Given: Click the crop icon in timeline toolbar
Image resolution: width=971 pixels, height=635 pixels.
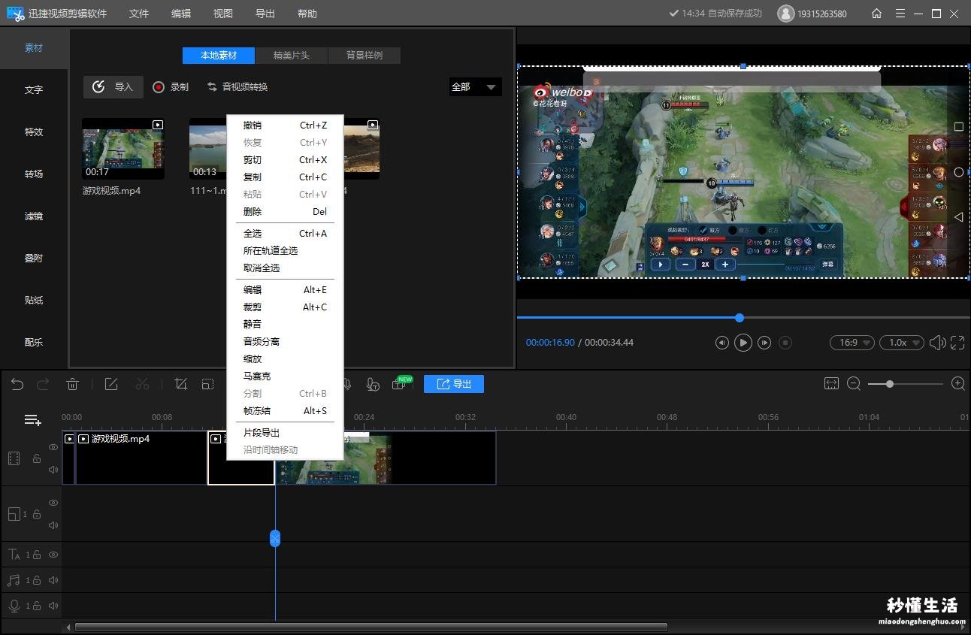Looking at the screenshot, I should [x=180, y=384].
